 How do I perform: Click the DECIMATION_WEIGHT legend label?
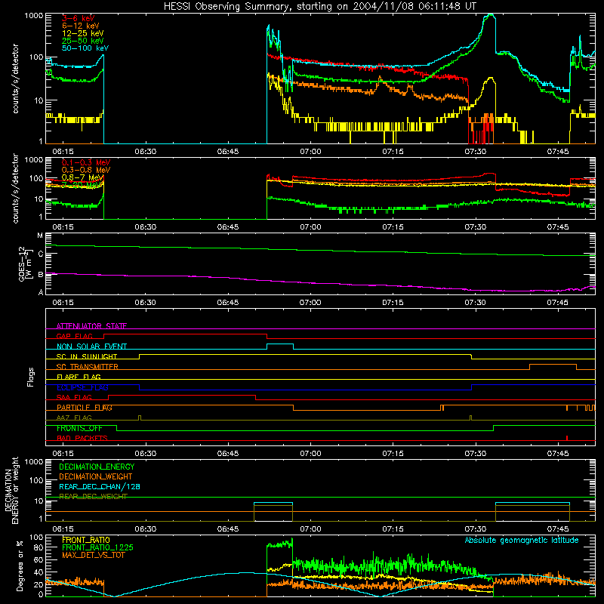96,477
